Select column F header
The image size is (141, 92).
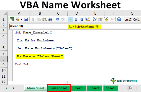113,13
